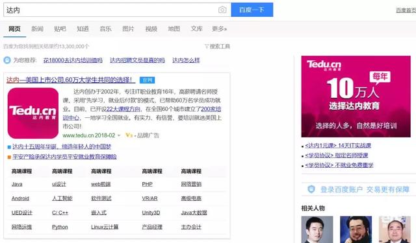Viewport: 416px width, 243px height.
Task: Switch to the 文库 tab
Action: pyautogui.click(x=196, y=29)
